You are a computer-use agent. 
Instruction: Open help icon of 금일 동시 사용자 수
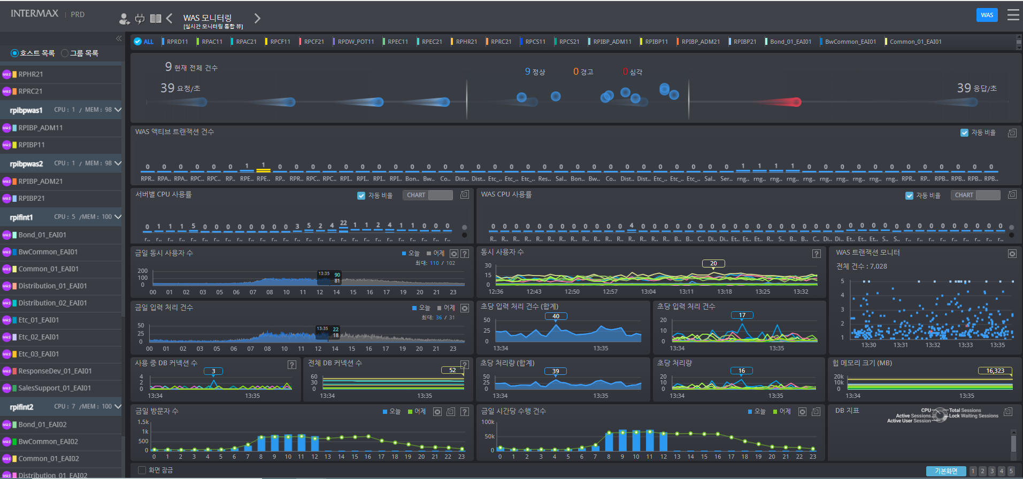465,254
